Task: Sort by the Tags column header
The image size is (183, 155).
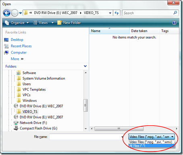Action: [169, 31]
